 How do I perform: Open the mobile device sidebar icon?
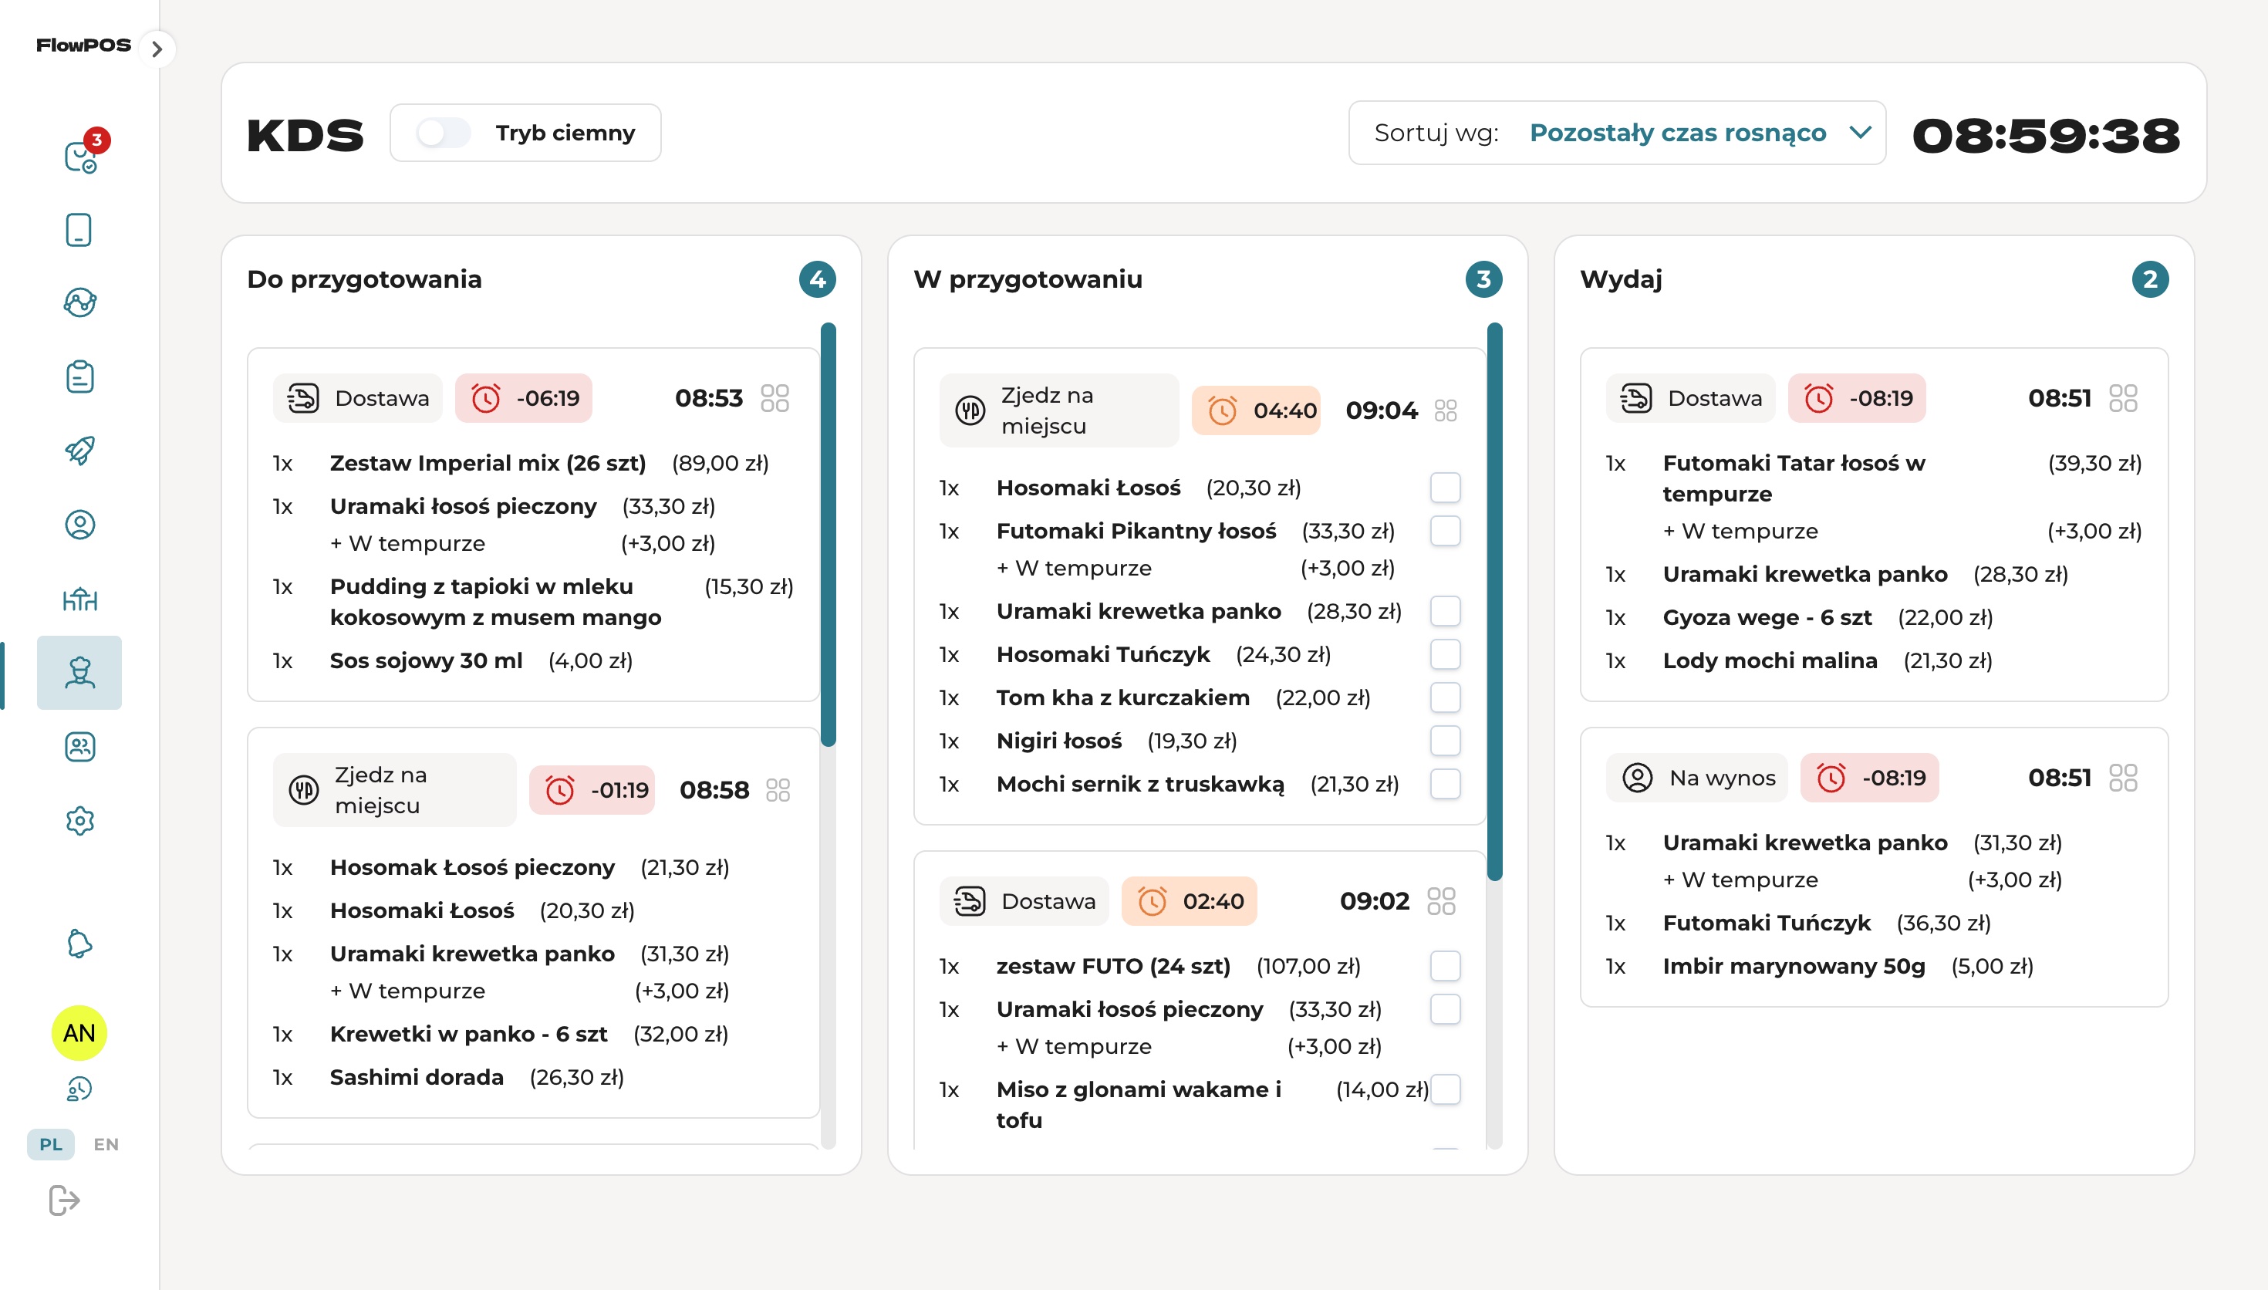79,229
